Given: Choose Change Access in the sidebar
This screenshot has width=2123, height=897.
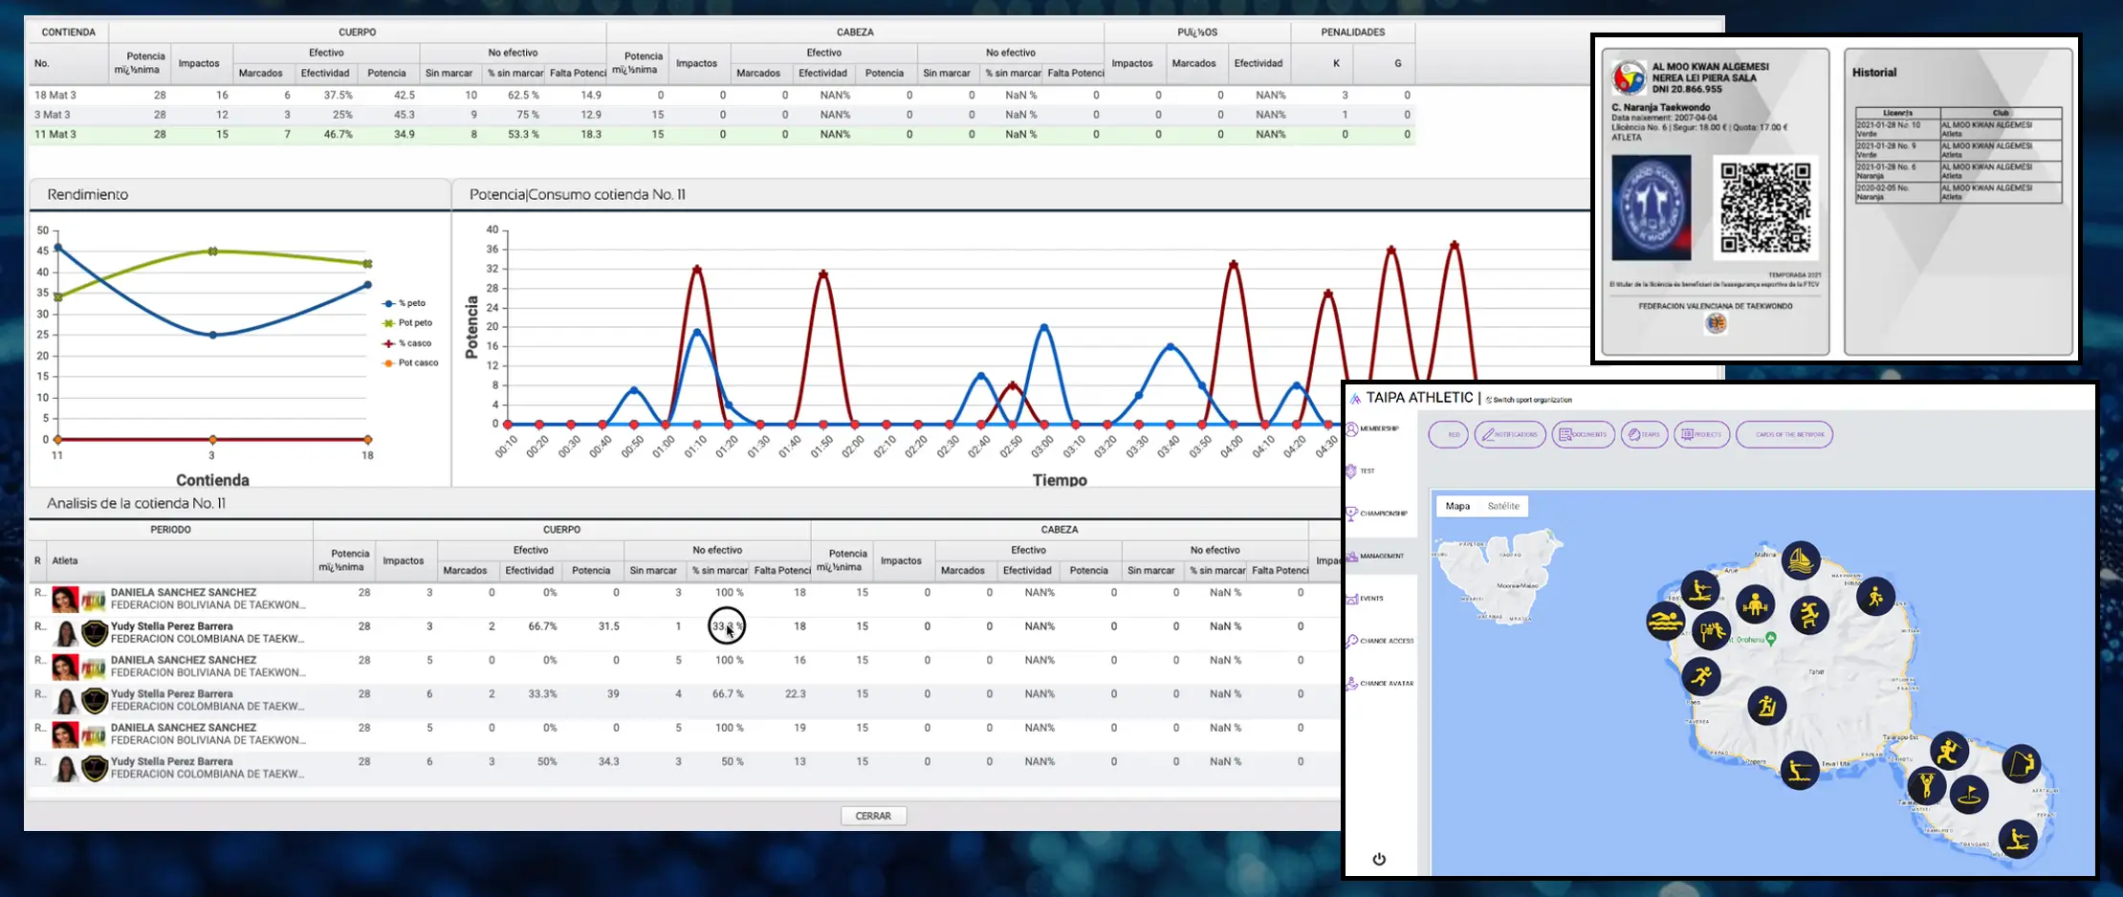Looking at the screenshot, I should [x=1380, y=641].
